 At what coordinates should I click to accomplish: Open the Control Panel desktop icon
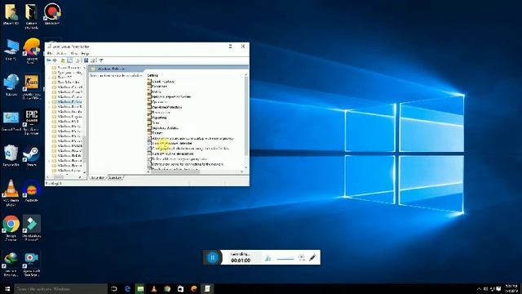coord(11,121)
